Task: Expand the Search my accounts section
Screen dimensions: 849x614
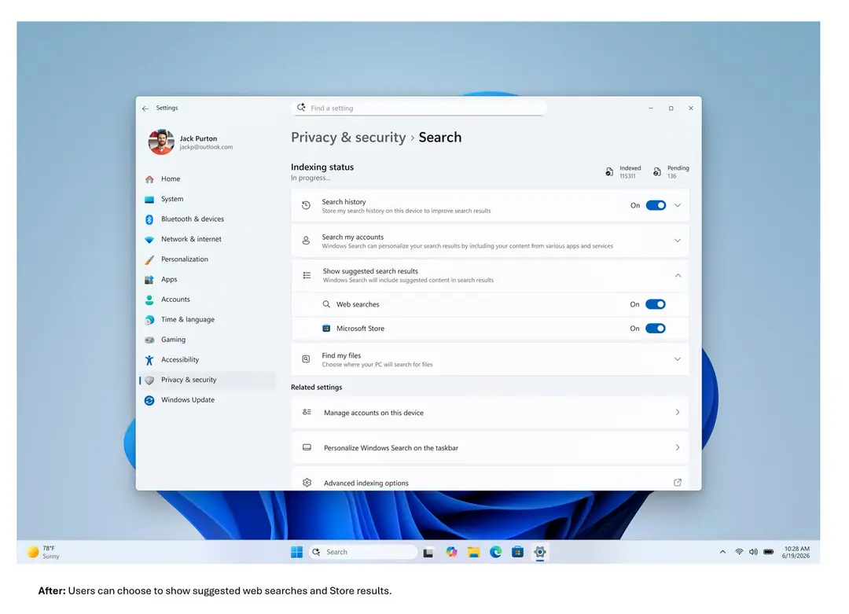Action: coord(490,241)
